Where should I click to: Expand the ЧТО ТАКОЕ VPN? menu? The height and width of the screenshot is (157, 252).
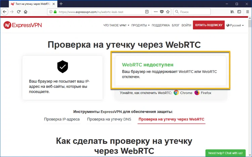pyautogui.click(x=116, y=25)
